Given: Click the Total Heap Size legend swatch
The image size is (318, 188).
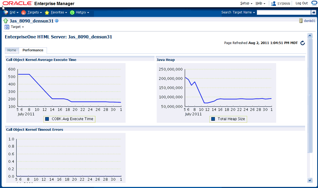Looking at the screenshot, I should (x=213, y=119).
